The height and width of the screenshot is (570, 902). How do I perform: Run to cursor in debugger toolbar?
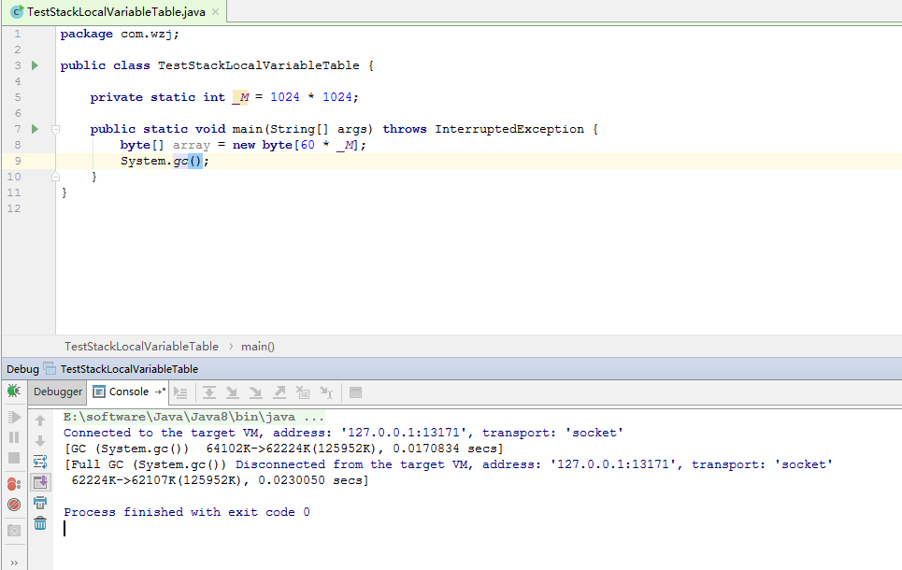pyautogui.click(x=326, y=392)
